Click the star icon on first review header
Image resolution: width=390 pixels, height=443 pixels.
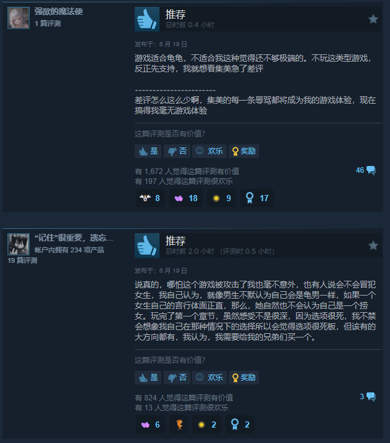[373, 19]
